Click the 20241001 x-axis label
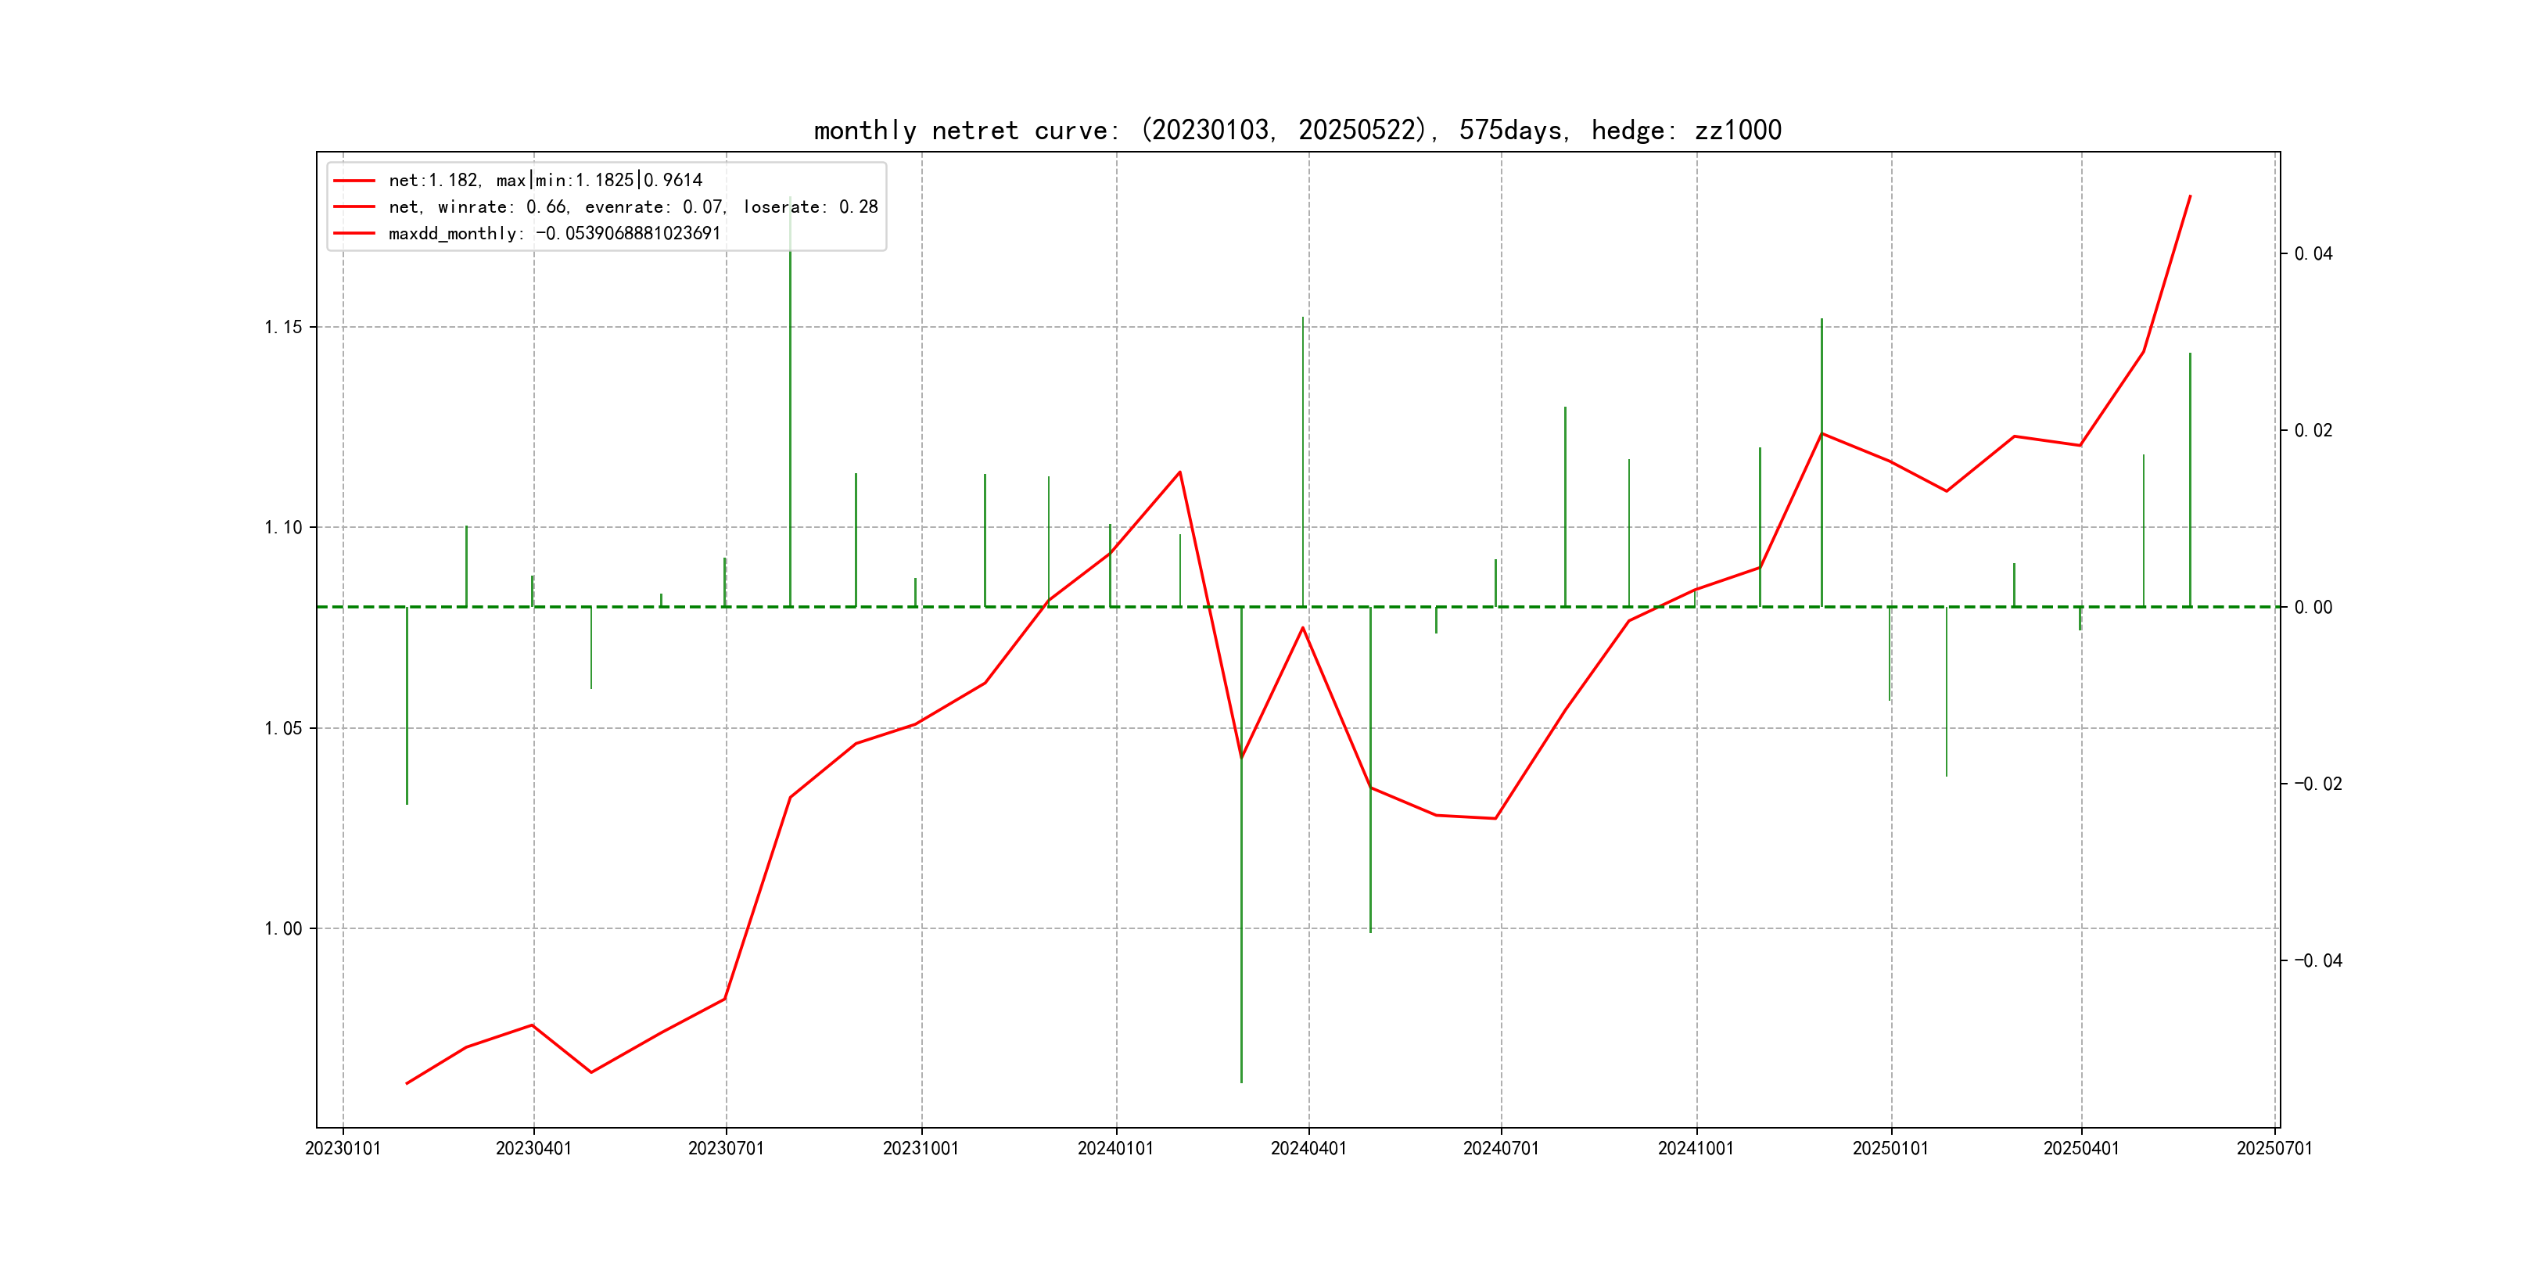 pos(1696,1148)
